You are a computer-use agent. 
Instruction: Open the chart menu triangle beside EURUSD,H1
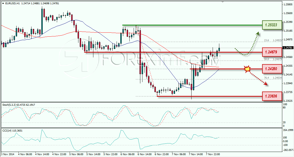[3, 3]
